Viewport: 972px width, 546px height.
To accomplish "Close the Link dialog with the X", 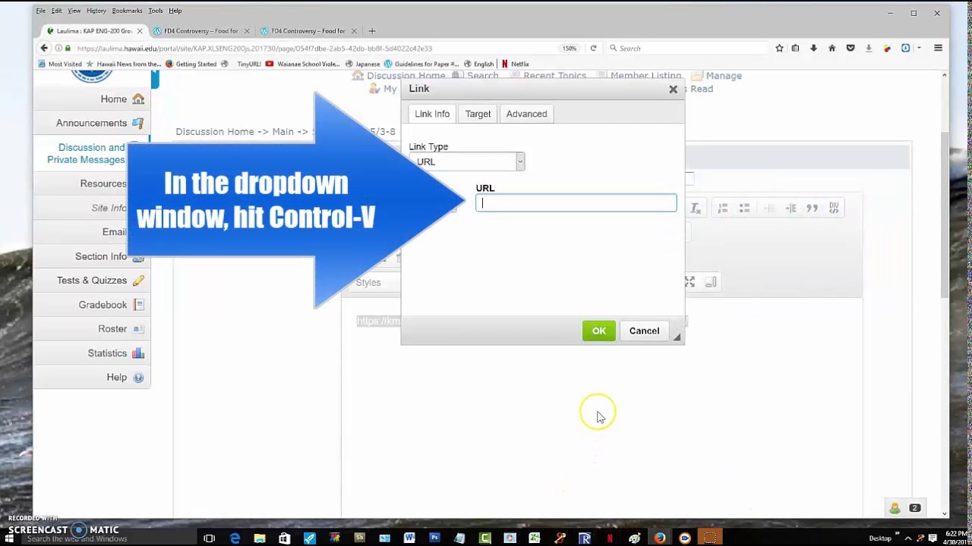I will point(673,89).
